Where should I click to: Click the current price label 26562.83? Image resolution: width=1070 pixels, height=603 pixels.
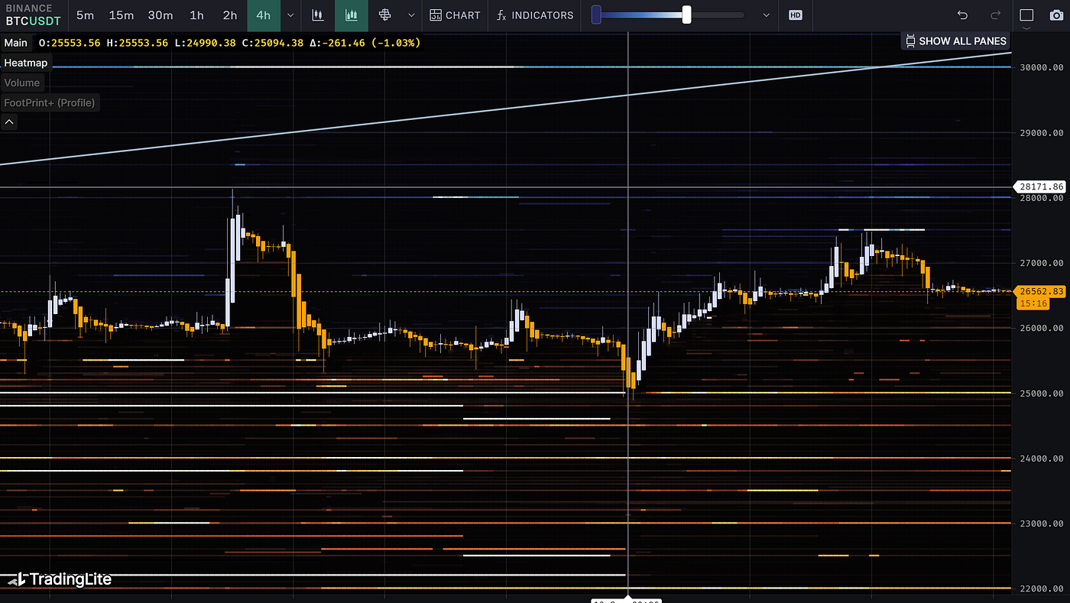(x=1040, y=291)
